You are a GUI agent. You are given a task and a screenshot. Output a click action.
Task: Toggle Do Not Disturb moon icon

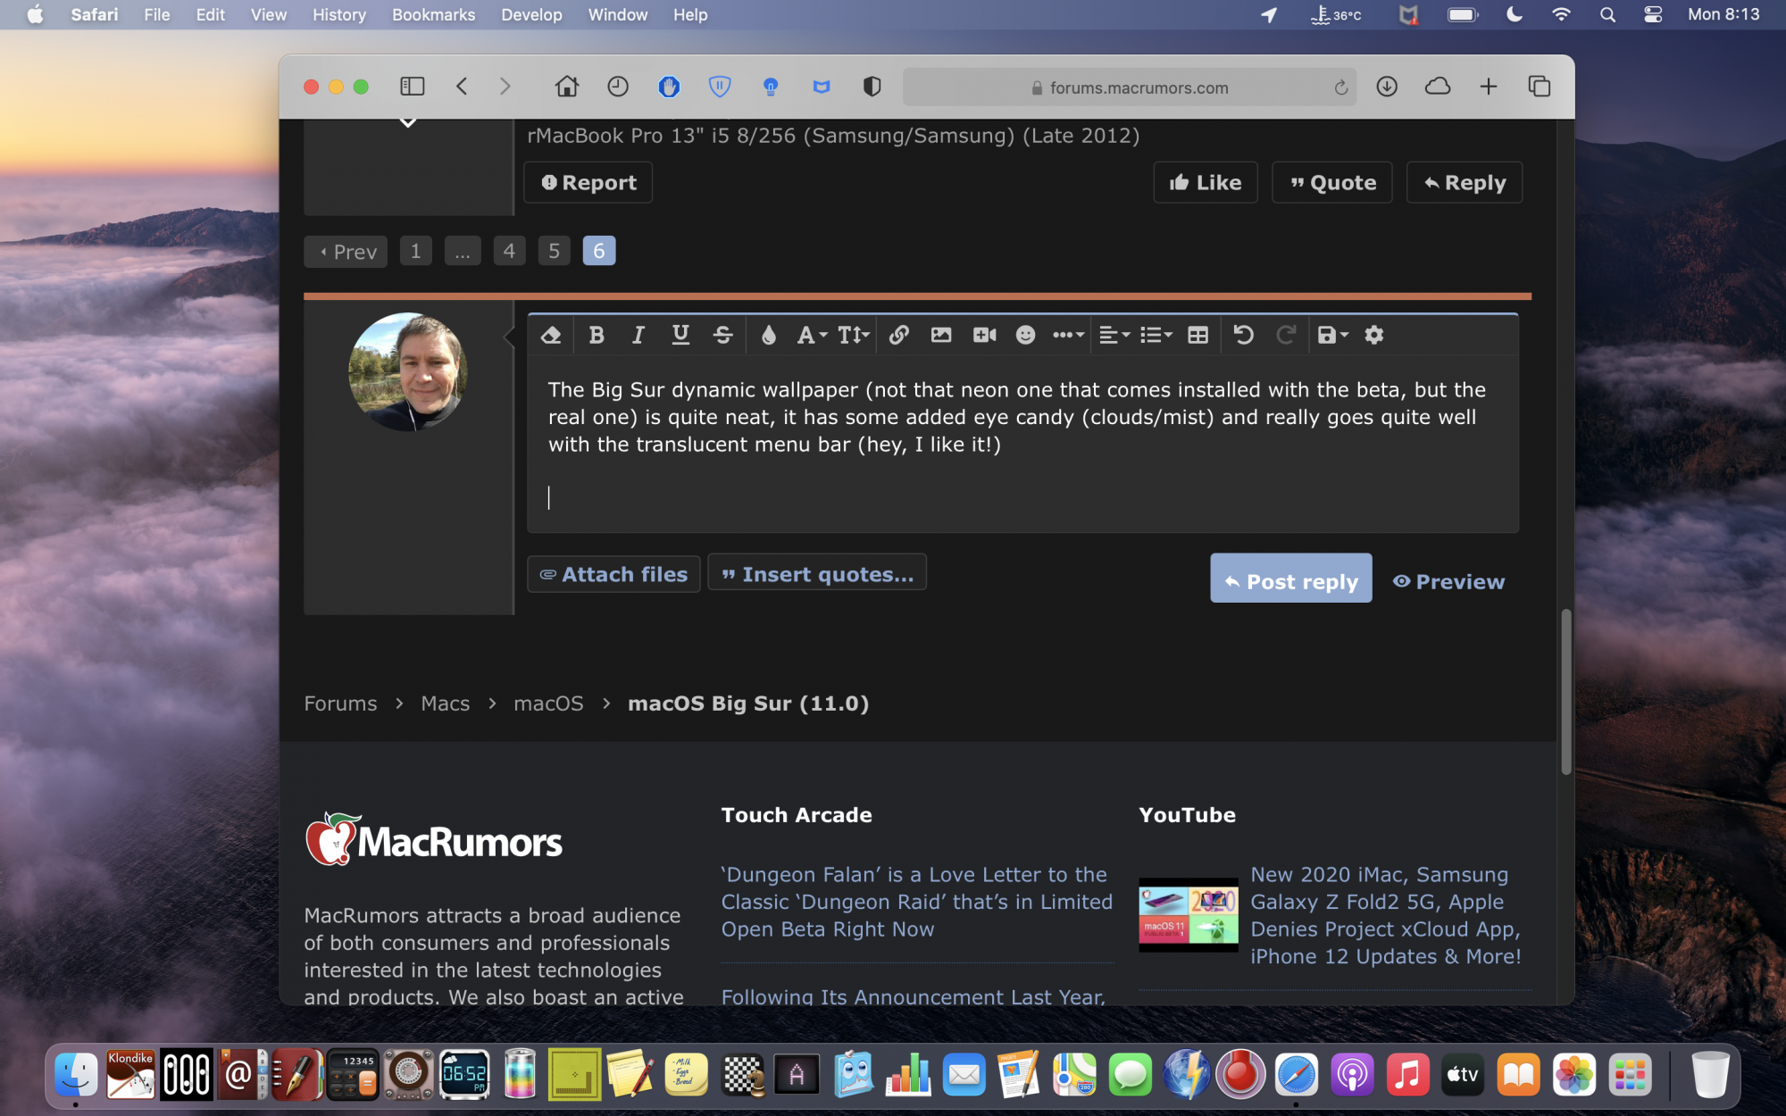(1515, 14)
